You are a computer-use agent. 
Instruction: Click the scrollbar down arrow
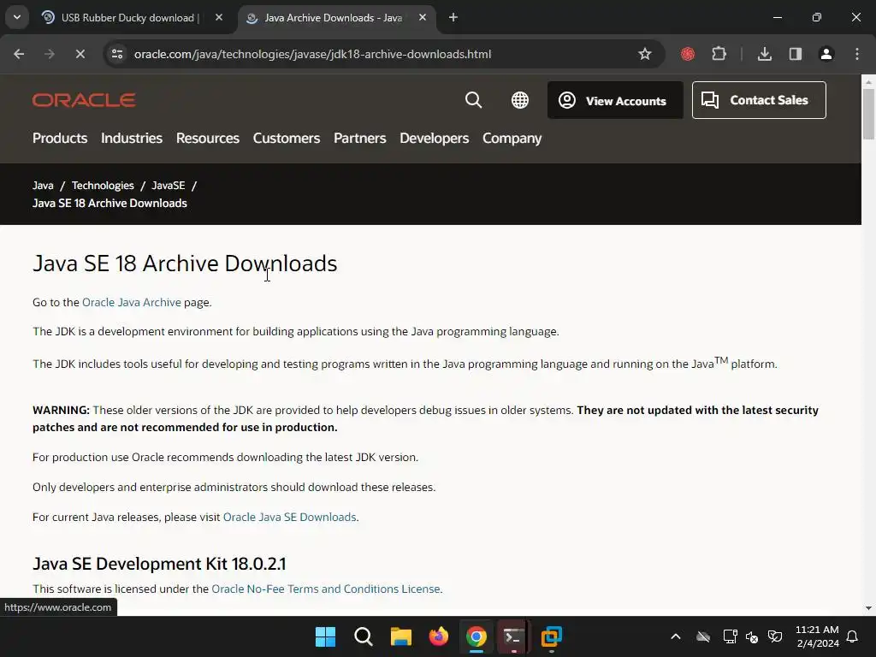[x=868, y=608]
